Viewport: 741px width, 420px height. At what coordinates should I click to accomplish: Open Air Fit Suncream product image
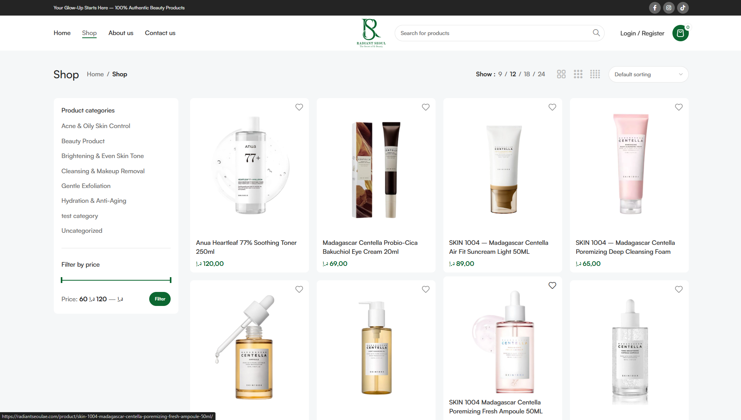pos(503,166)
